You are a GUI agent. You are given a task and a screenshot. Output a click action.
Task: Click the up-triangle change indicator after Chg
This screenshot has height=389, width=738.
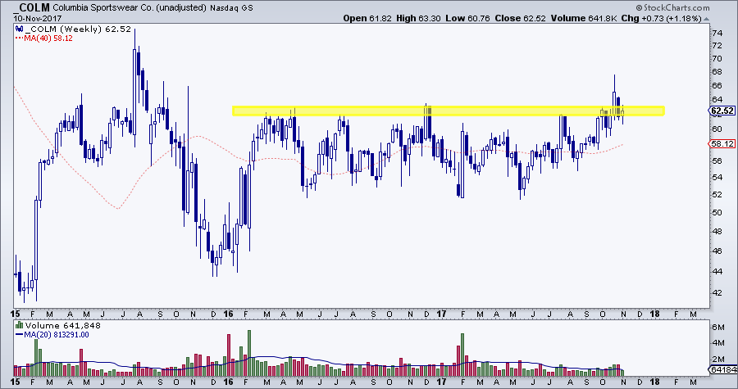[x=706, y=19]
